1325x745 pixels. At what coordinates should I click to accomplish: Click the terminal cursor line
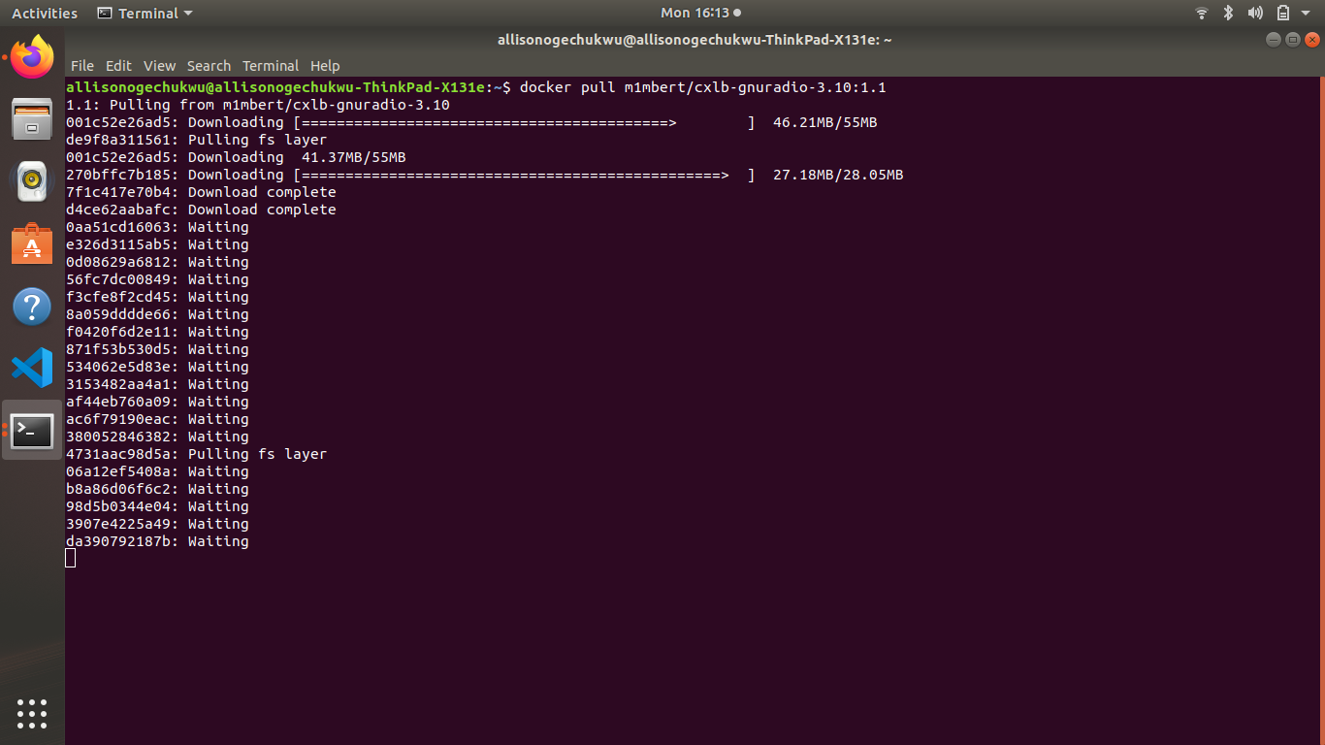71,558
